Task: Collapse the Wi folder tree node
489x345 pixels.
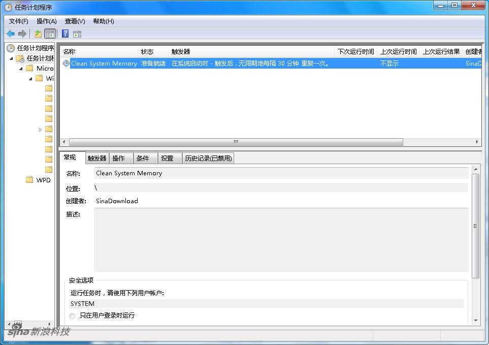Action: click(x=31, y=79)
